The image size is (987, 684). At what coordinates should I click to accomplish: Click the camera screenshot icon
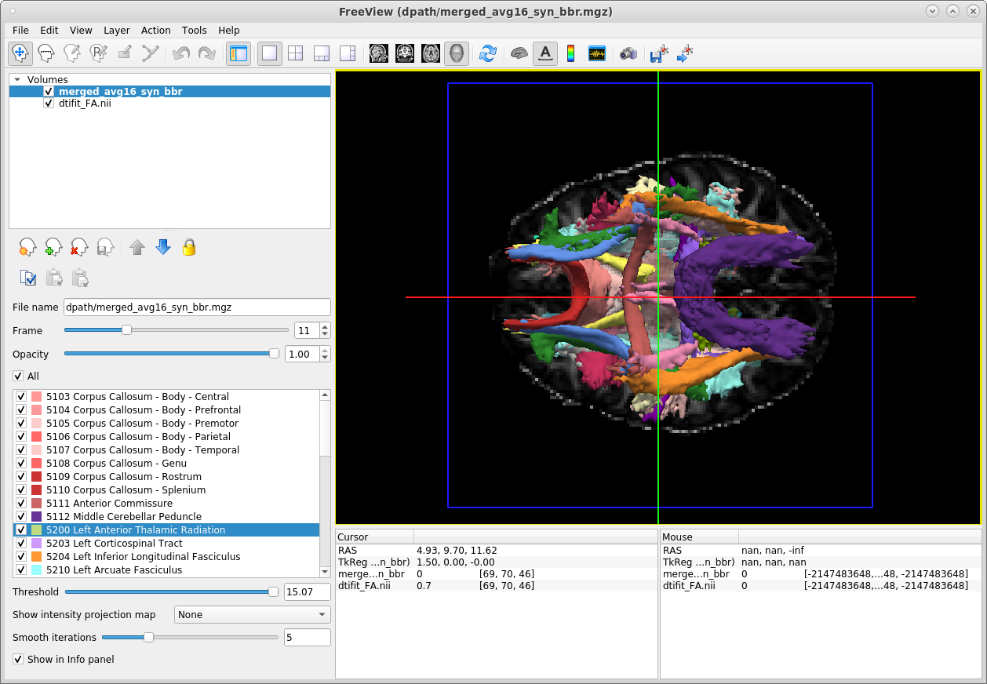pos(628,53)
